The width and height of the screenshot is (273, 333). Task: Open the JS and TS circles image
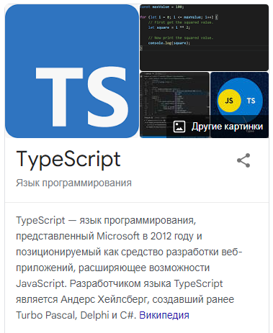tap(239, 105)
